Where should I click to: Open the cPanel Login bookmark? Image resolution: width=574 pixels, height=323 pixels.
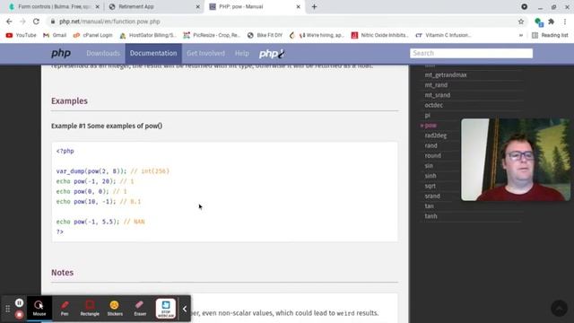click(93, 35)
